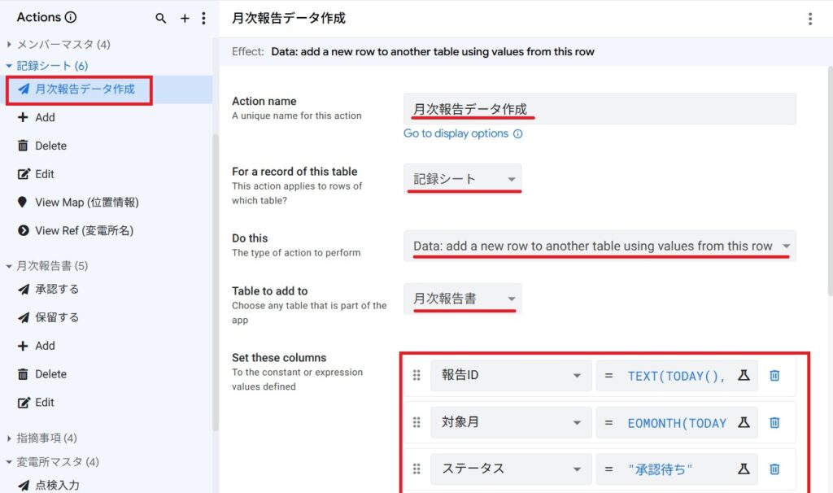Delete the ステータス column assignment
833x493 pixels.
[x=774, y=469]
